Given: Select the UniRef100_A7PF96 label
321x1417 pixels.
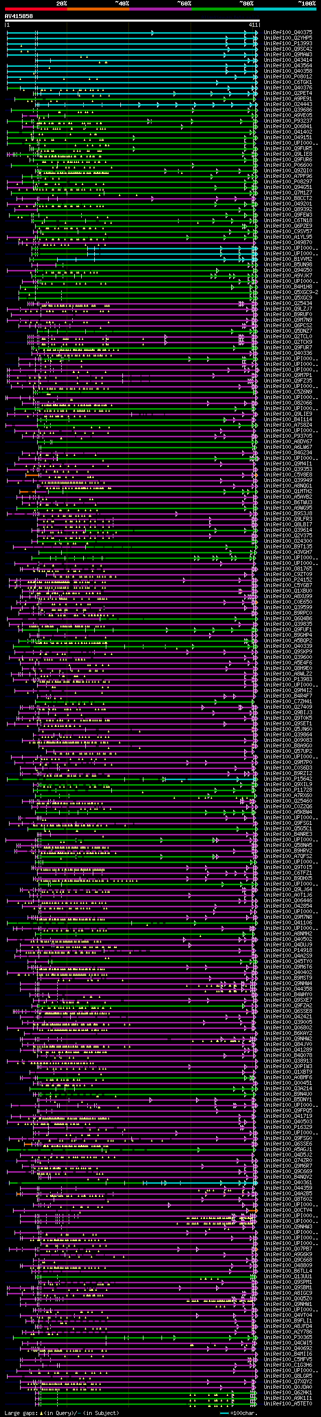Looking at the screenshot, I should (288, 176).
